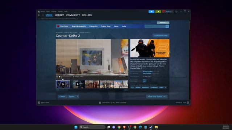Select the first trailer thumbnail

pyautogui.click(x=63, y=84)
